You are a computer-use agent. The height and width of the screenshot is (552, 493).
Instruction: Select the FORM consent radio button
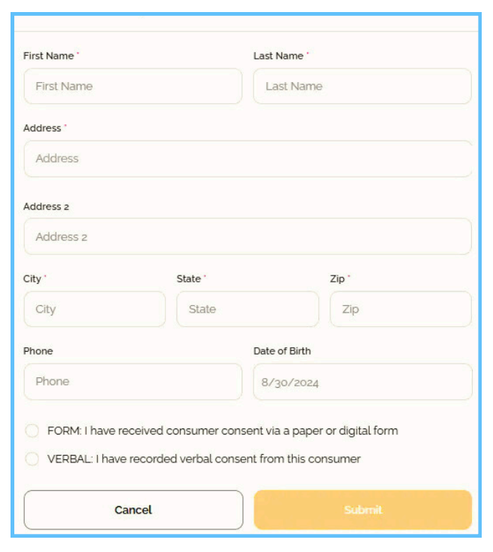[x=32, y=431]
